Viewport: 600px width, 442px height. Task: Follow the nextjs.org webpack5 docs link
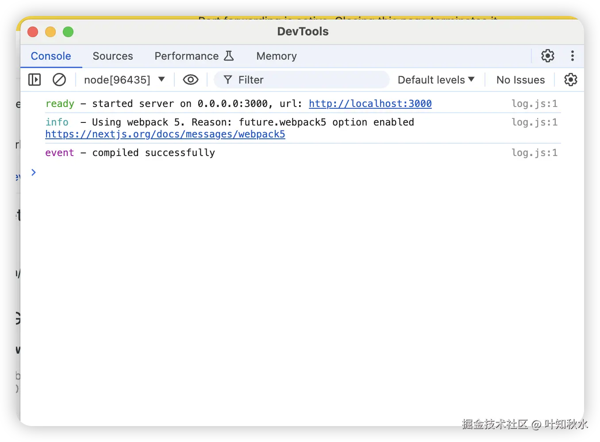click(x=165, y=134)
